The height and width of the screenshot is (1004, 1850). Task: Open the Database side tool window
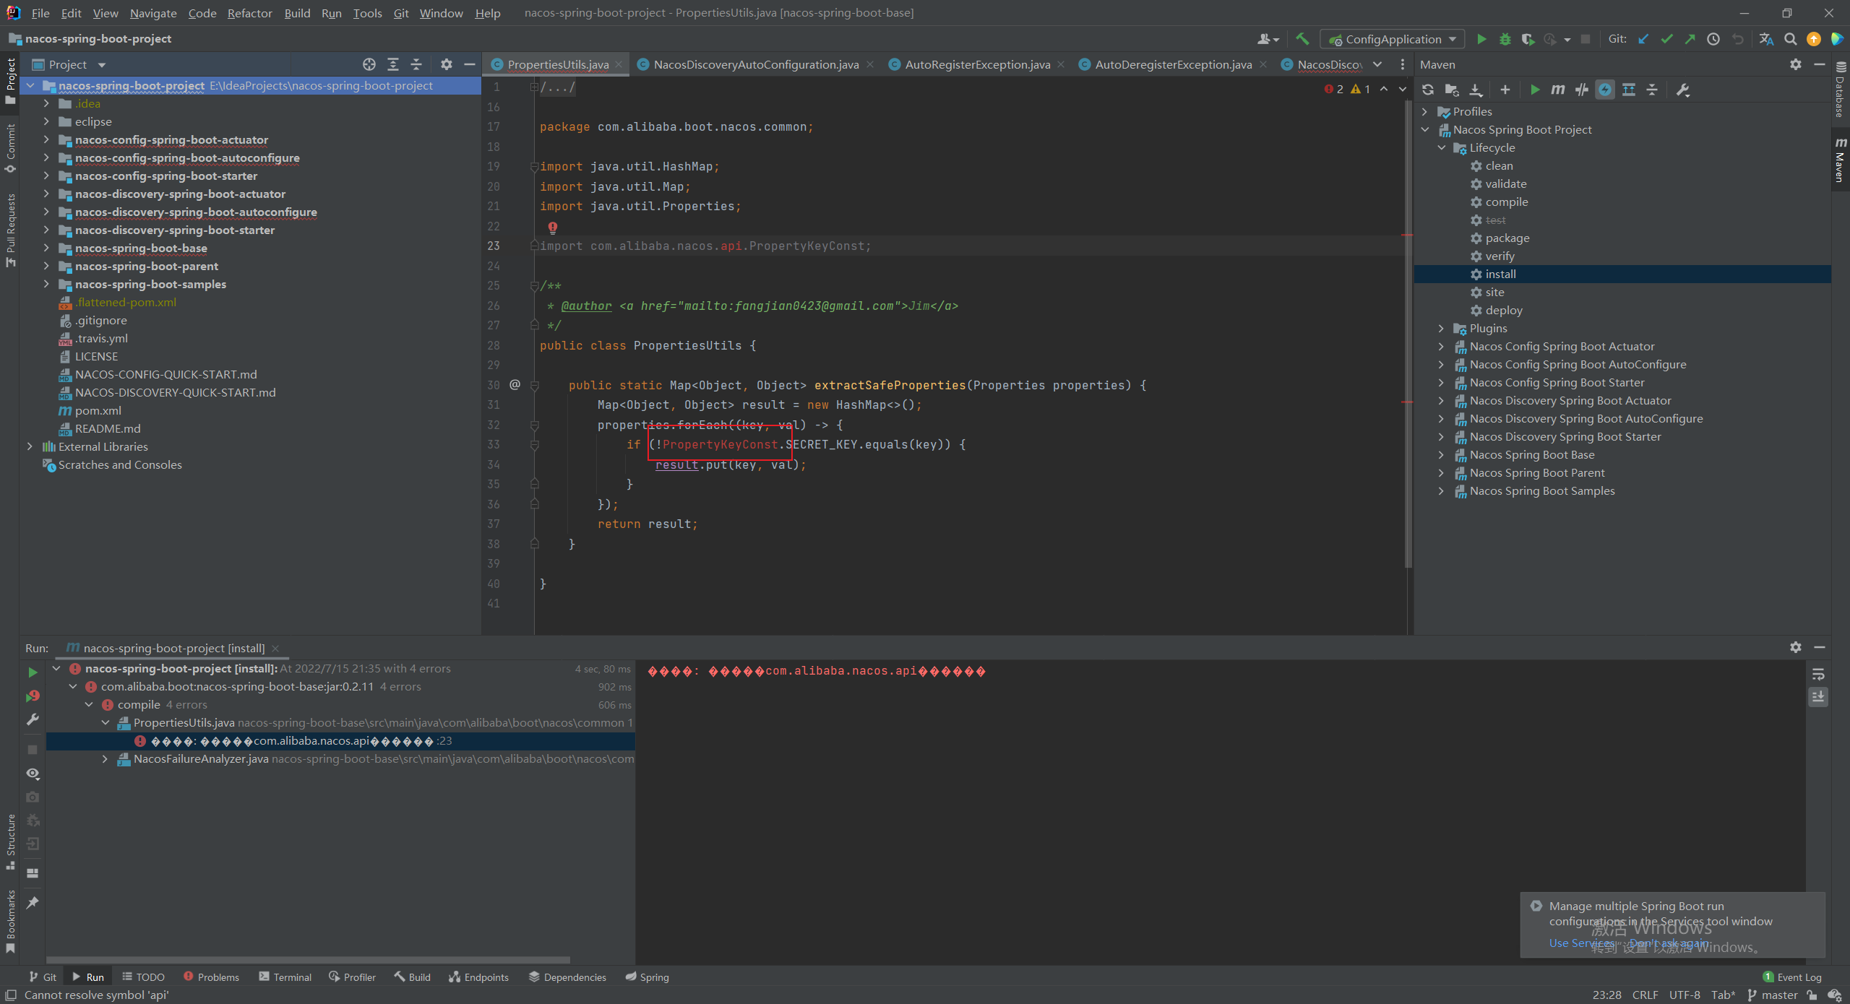click(x=1841, y=88)
